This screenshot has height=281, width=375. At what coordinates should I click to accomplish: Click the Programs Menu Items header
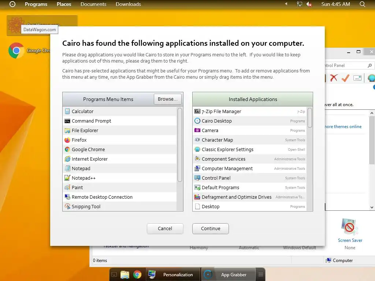108,99
